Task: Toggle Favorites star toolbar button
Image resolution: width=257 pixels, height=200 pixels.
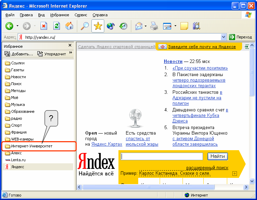Action: coord(98,26)
